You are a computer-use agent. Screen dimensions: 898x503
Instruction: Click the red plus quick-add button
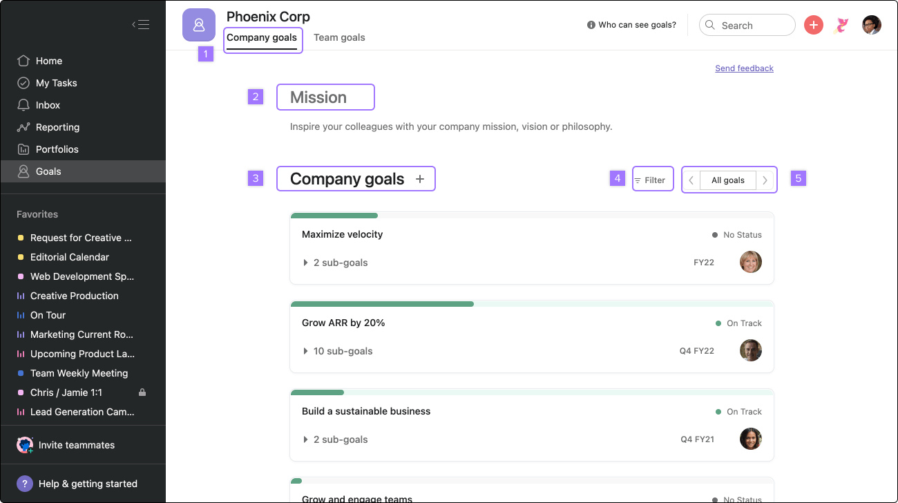[814, 26]
